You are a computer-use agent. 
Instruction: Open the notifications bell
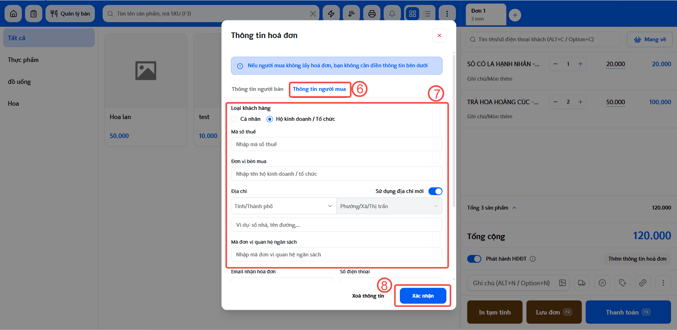pyautogui.click(x=392, y=14)
